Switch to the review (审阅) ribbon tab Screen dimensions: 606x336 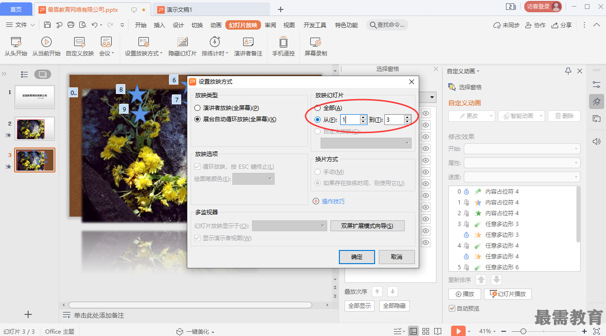[x=270, y=25]
